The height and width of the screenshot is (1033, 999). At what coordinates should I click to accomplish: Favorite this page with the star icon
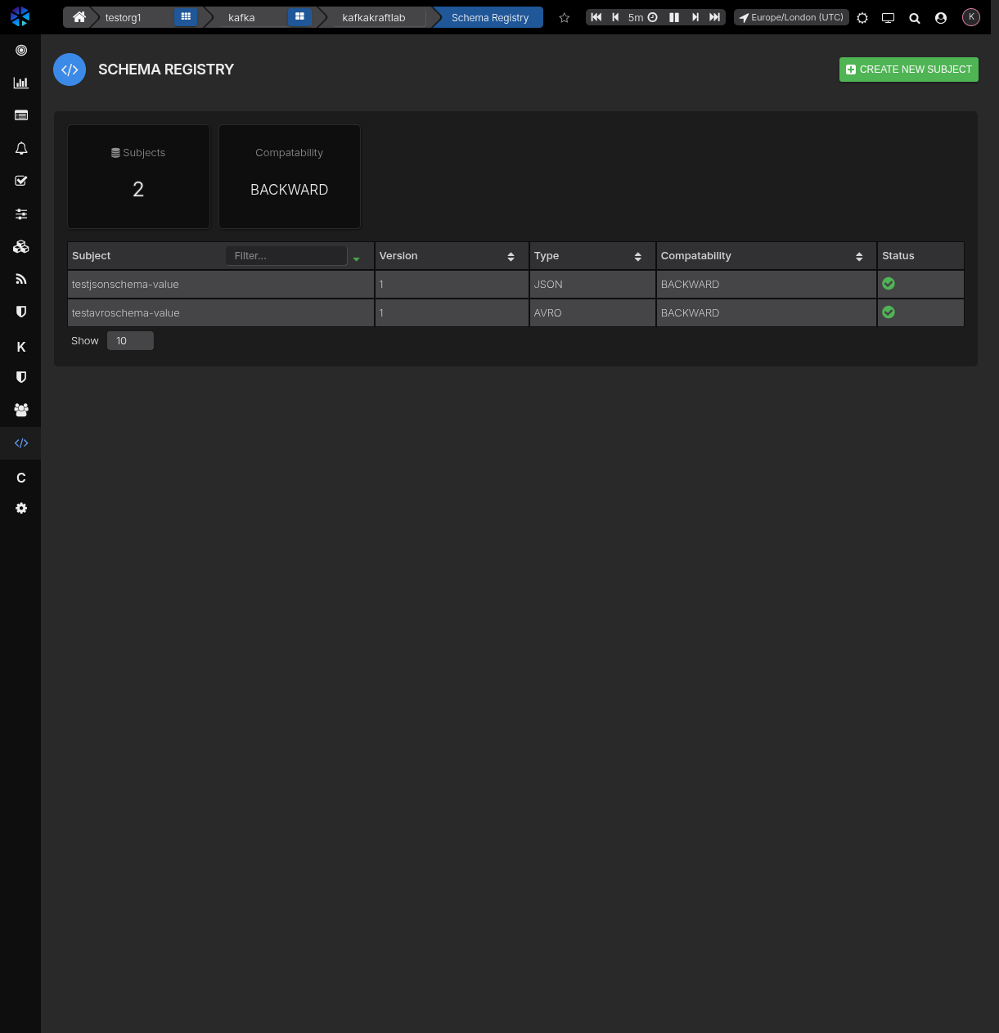pos(564,17)
